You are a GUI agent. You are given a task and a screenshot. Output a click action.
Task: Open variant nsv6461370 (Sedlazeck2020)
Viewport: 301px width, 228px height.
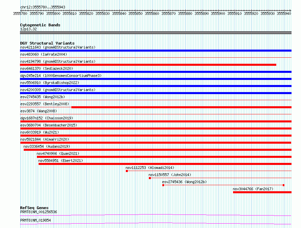[47, 68]
